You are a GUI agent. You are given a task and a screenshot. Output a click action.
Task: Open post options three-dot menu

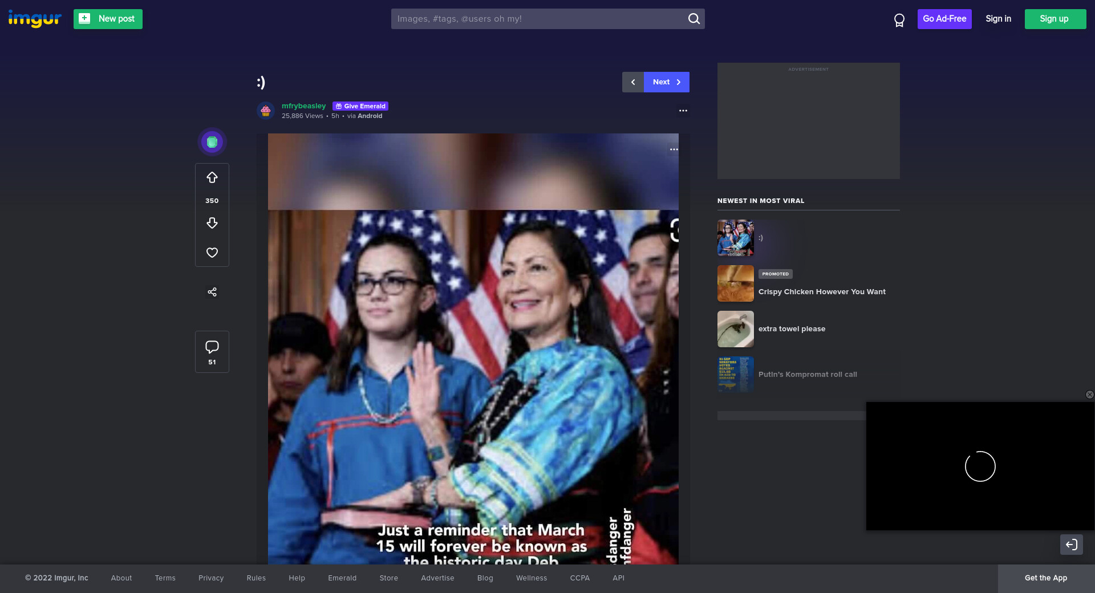click(x=683, y=111)
